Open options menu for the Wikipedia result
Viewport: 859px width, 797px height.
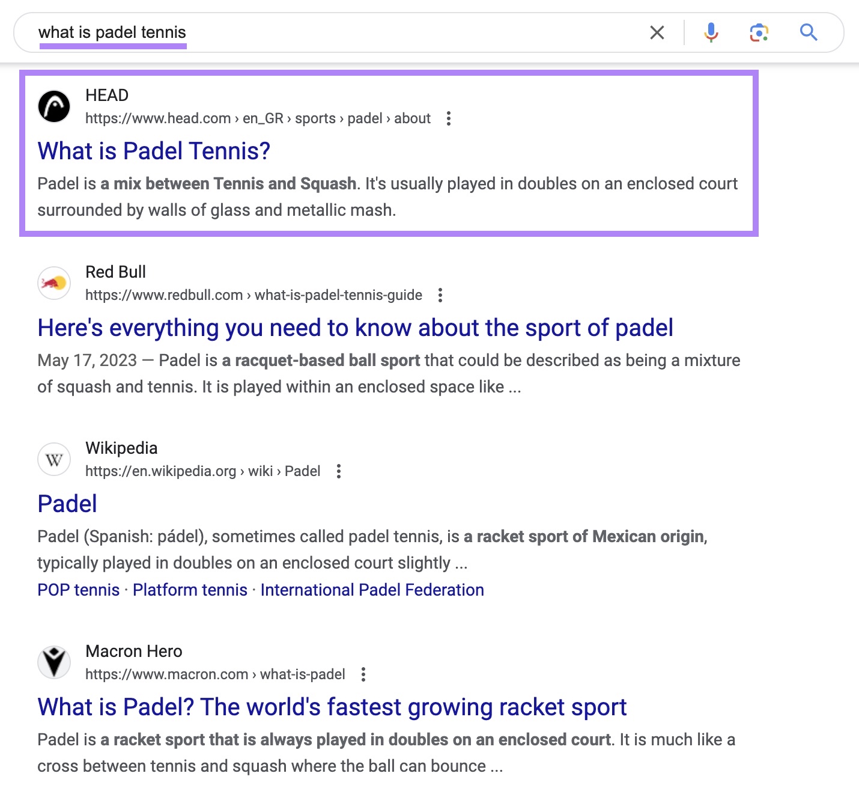coord(339,471)
